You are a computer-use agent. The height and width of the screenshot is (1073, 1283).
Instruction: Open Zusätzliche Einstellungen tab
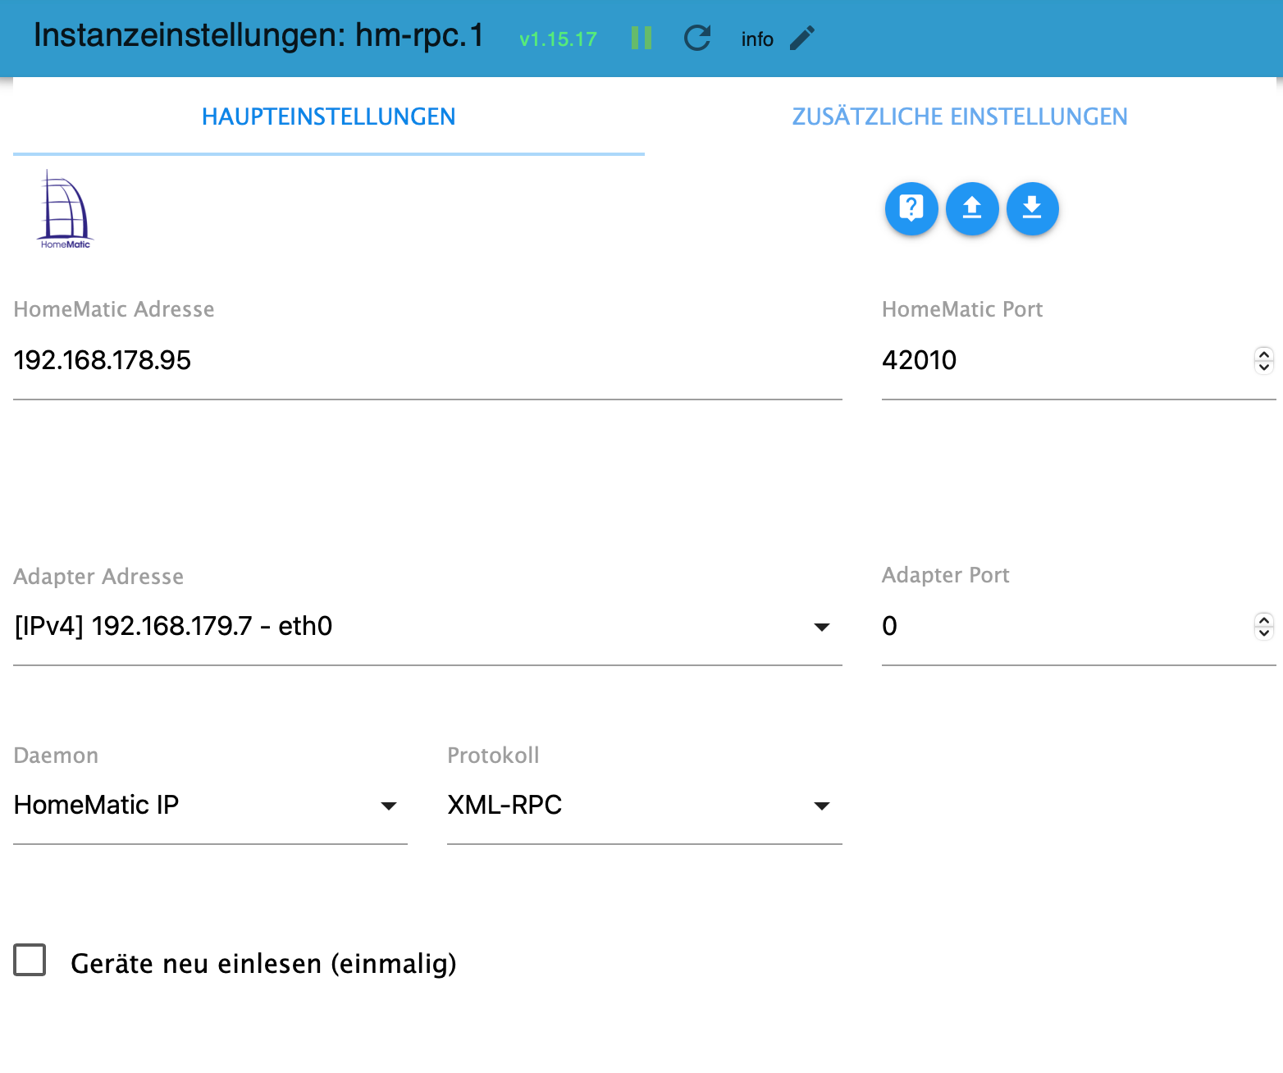pyautogui.click(x=960, y=116)
